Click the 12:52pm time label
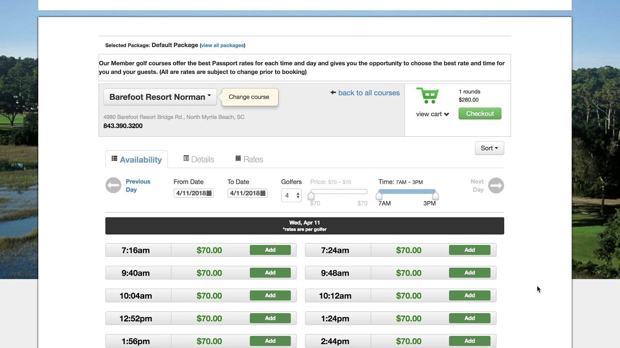 (x=136, y=319)
